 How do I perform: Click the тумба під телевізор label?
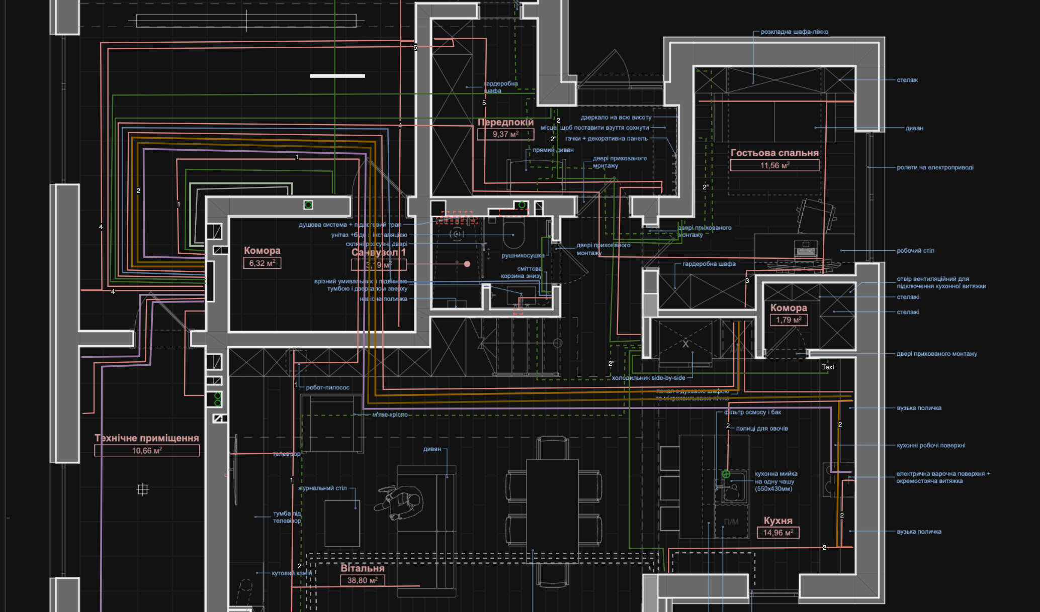(287, 517)
